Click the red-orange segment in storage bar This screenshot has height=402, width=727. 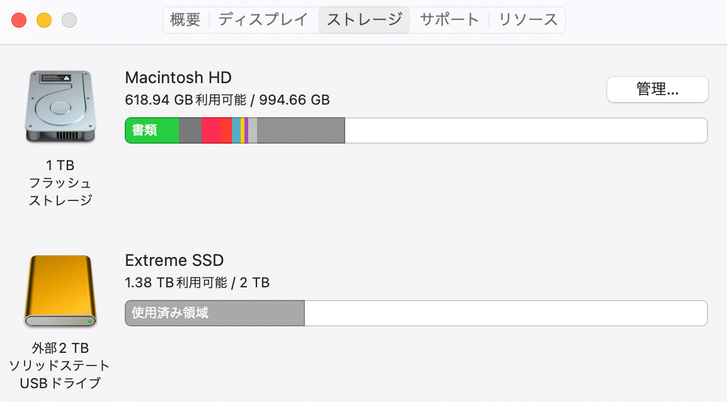pos(226,130)
